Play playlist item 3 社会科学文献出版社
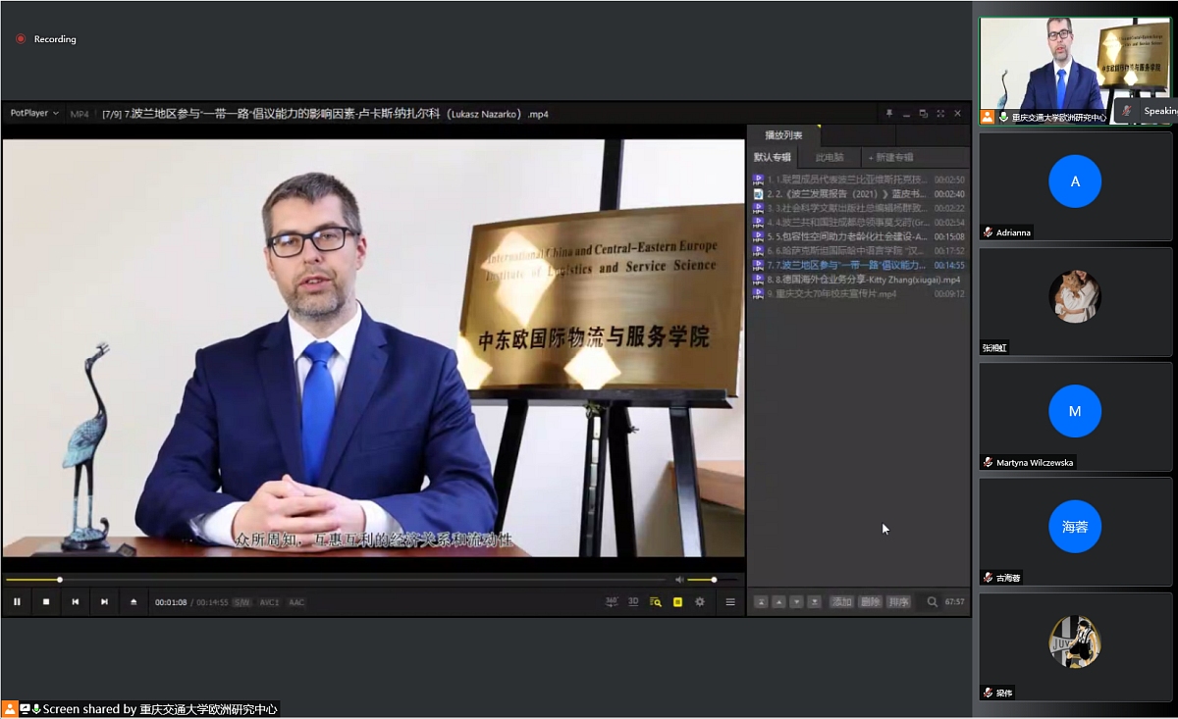This screenshot has height=719, width=1178. [x=859, y=208]
